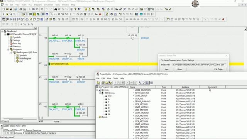This screenshot has width=247, height=139.
Task: Click the Name column header
Action: coord(142,87)
